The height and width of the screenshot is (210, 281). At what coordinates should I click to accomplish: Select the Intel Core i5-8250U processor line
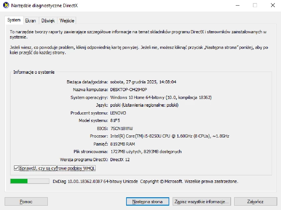click(x=170, y=136)
